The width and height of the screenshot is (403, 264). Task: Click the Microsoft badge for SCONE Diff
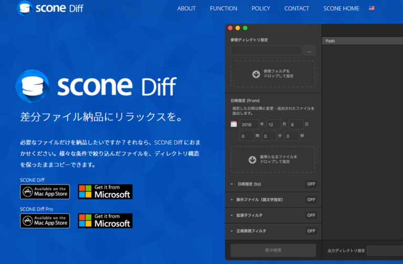[105, 192]
